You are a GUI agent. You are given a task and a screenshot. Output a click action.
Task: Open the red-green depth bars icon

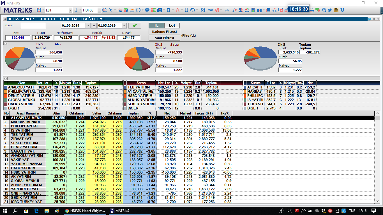153,10
